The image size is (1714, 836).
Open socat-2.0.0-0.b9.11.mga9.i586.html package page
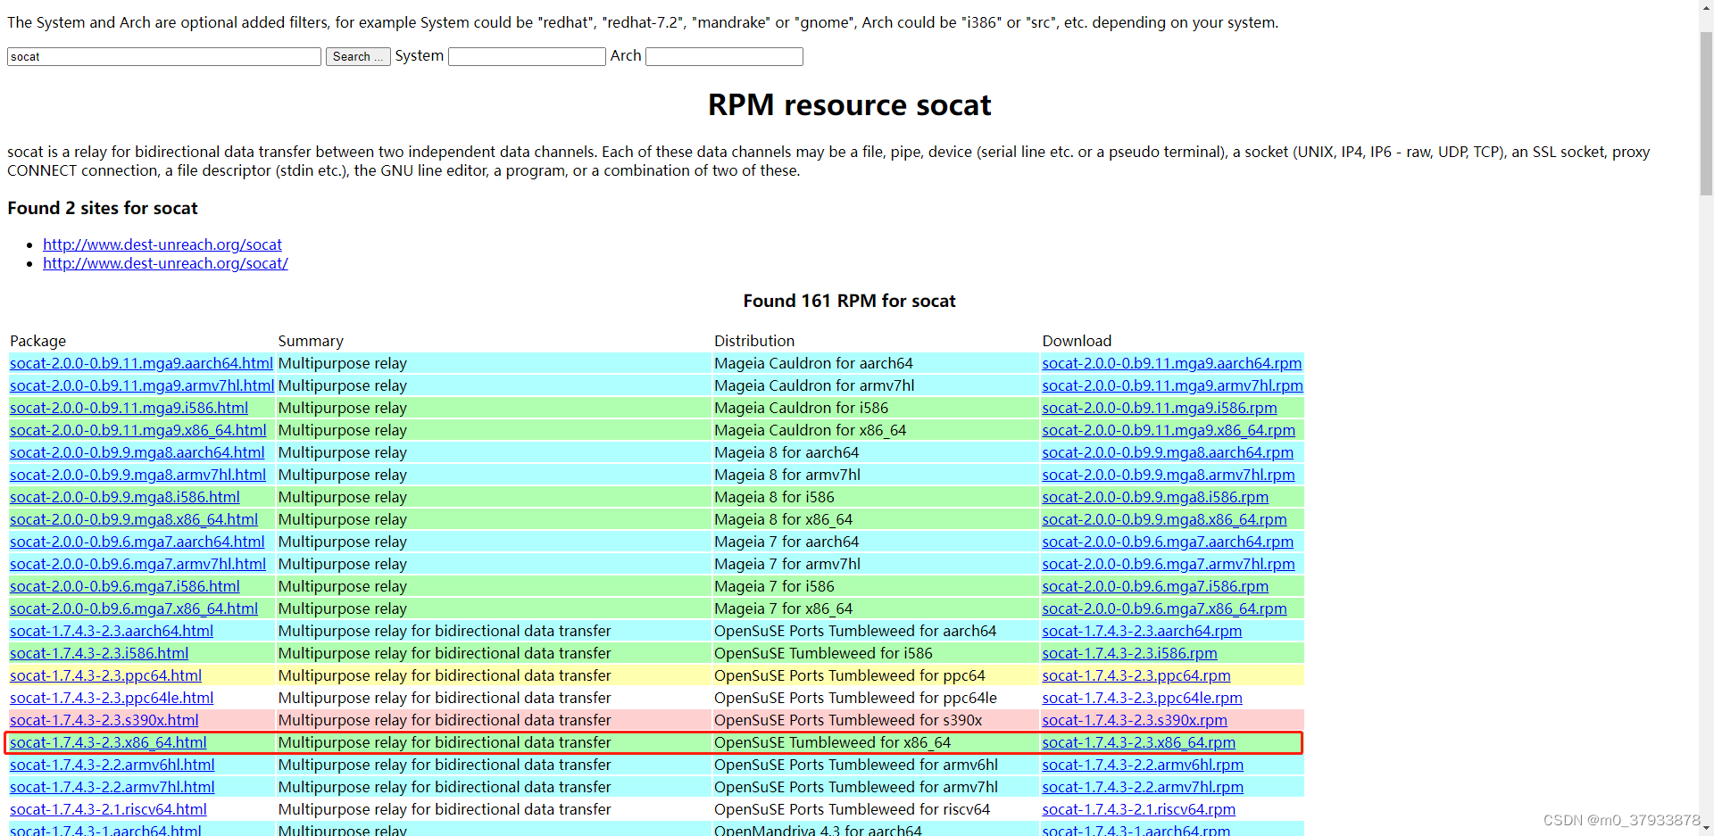click(x=129, y=408)
